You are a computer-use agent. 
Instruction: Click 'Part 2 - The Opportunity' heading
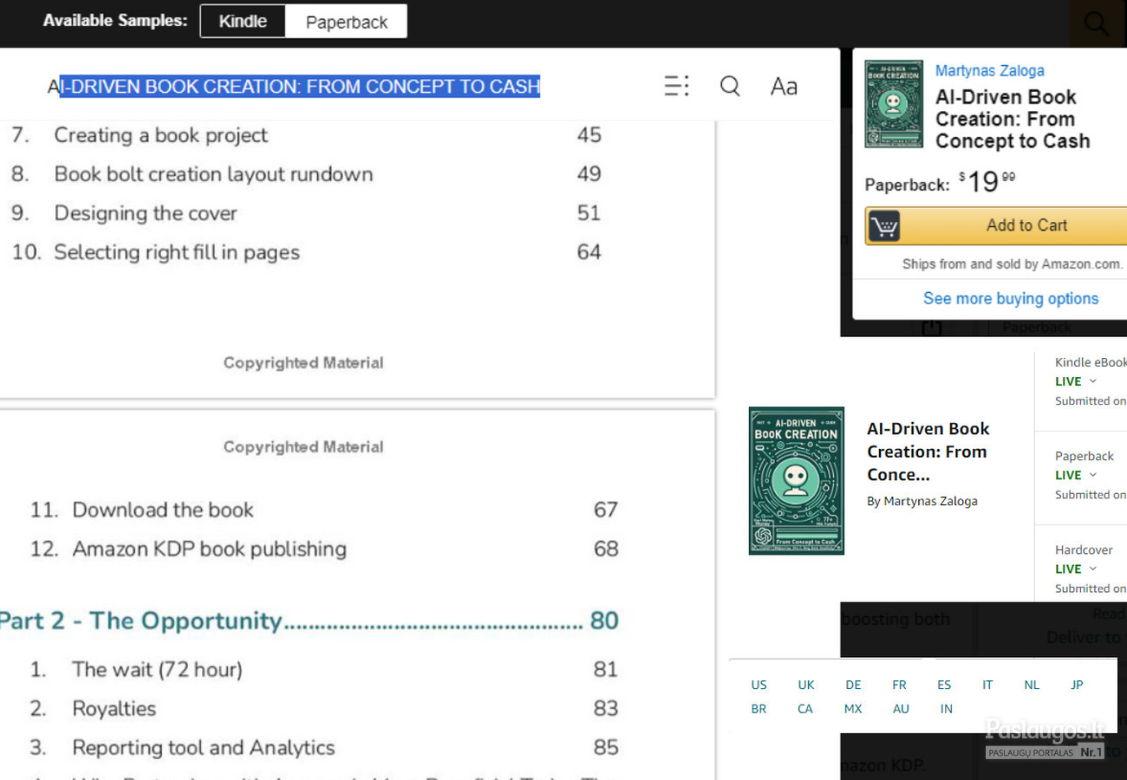[309, 621]
